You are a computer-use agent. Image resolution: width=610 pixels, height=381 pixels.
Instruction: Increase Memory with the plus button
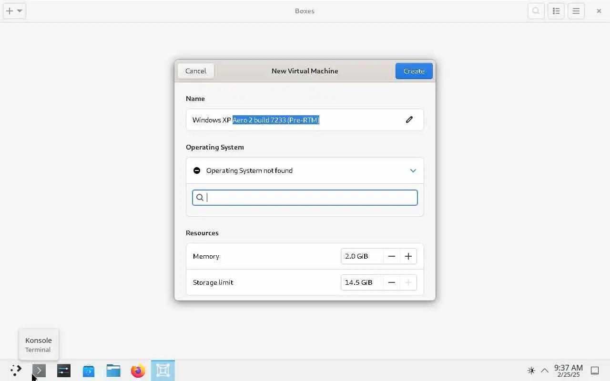click(408, 256)
